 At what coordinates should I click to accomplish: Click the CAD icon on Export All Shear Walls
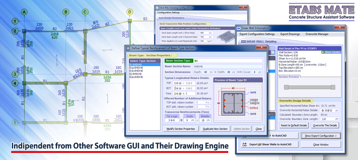click(x=244, y=144)
